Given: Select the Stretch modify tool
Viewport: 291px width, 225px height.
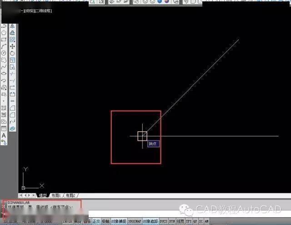Looking at the screenshot, I should coord(12,67).
